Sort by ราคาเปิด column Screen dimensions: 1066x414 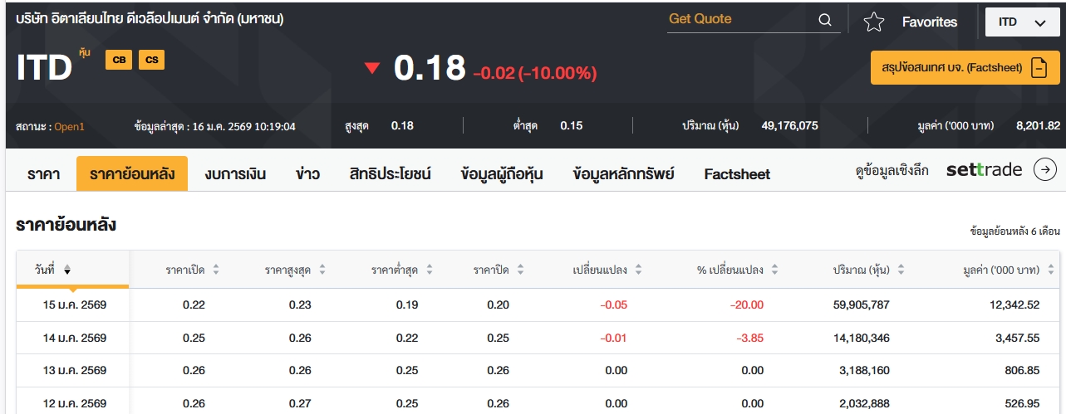click(216, 270)
